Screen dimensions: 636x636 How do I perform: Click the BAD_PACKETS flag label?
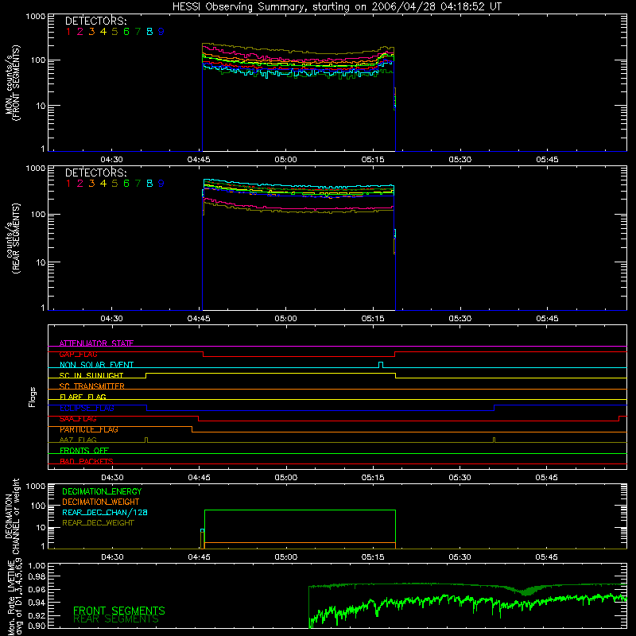point(87,461)
